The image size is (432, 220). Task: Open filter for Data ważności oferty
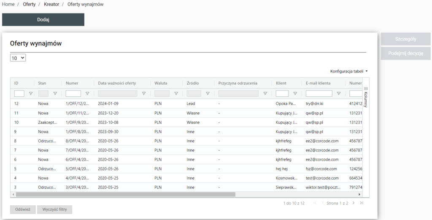click(x=144, y=94)
